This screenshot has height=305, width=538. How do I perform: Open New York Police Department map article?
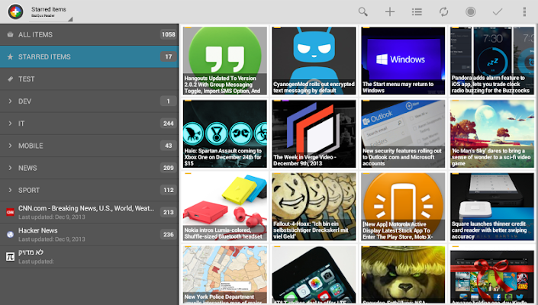point(224,274)
